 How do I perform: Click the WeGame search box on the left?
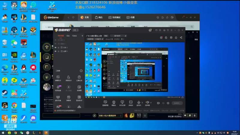click(53, 27)
